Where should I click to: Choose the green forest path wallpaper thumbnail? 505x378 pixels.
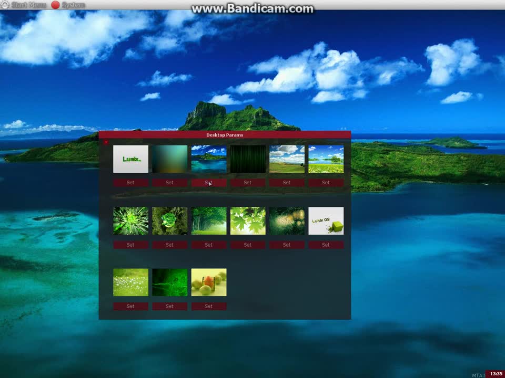click(208, 220)
